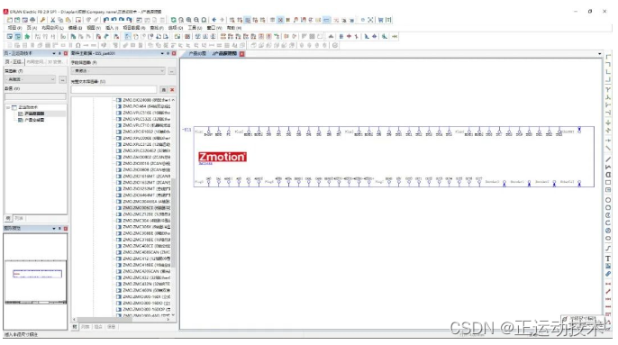The width and height of the screenshot is (618, 345).
Task: Select the ZMO.XPCIE1032 part row
Action: coord(144,132)
